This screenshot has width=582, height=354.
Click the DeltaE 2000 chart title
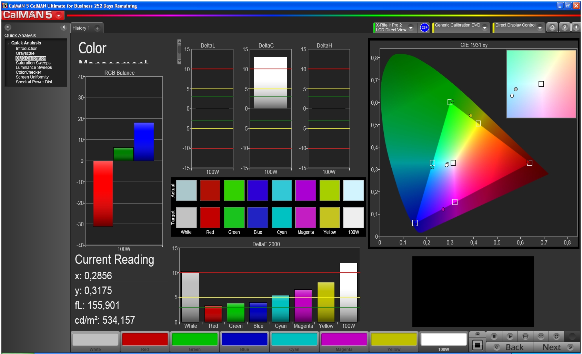[x=266, y=244]
